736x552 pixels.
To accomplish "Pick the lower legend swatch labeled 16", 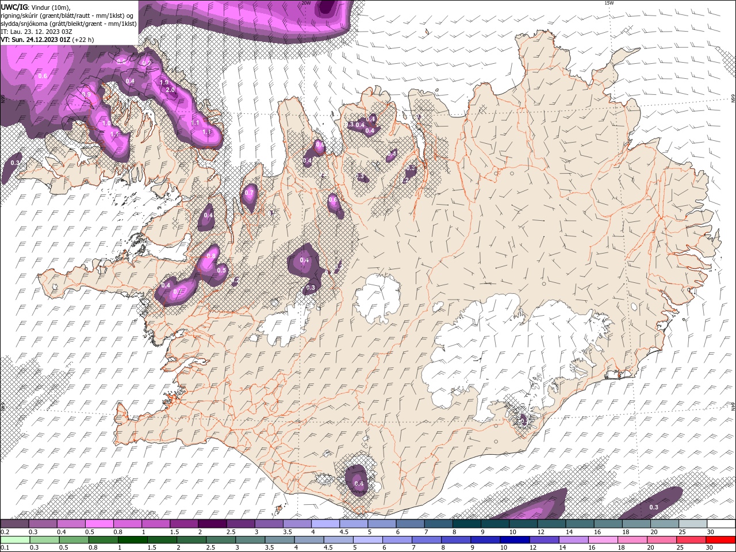I will point(603,540).
